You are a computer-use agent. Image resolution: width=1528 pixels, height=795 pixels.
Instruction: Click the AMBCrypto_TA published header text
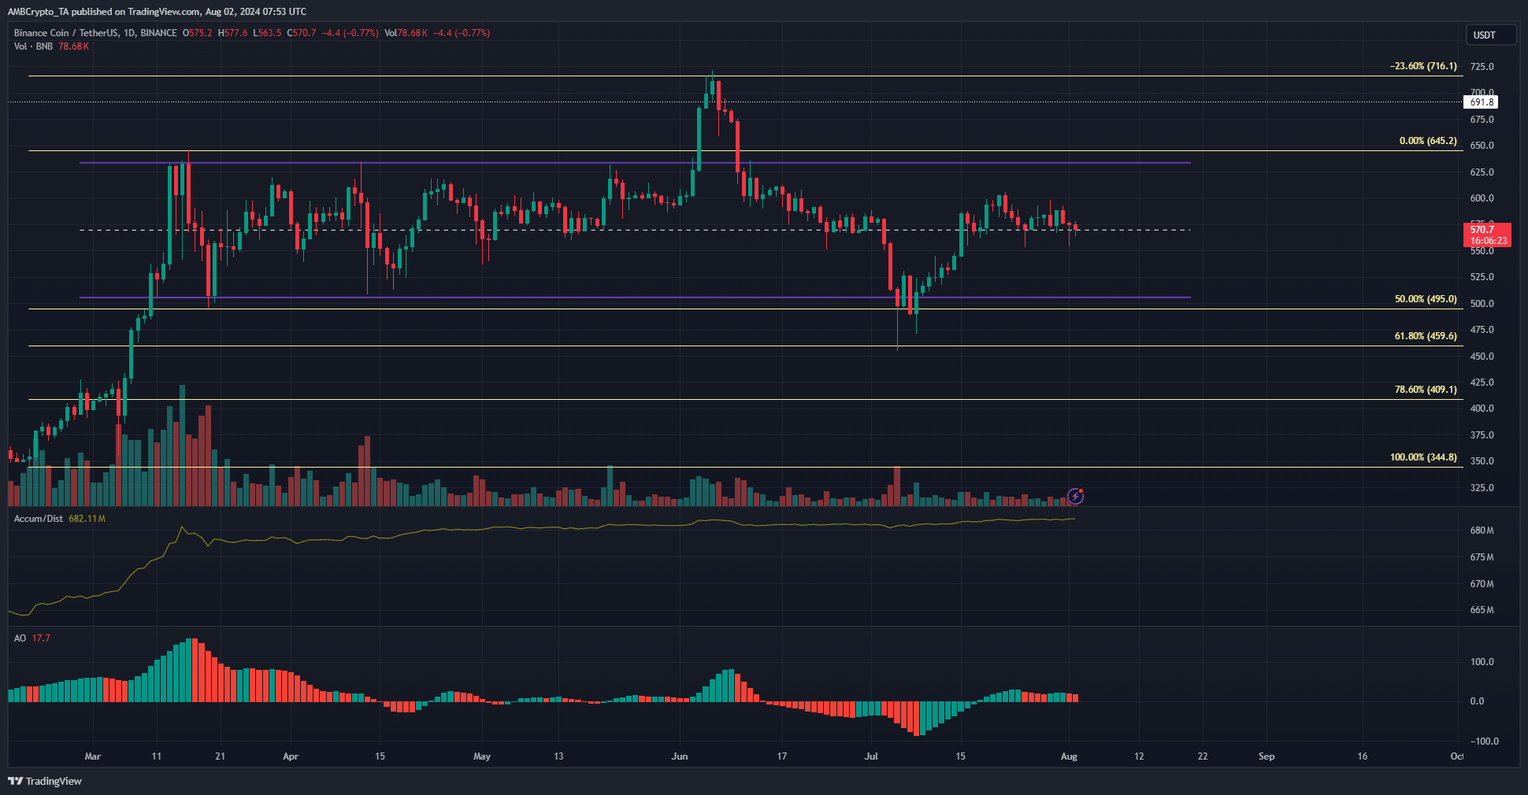[x=158, y=12]
